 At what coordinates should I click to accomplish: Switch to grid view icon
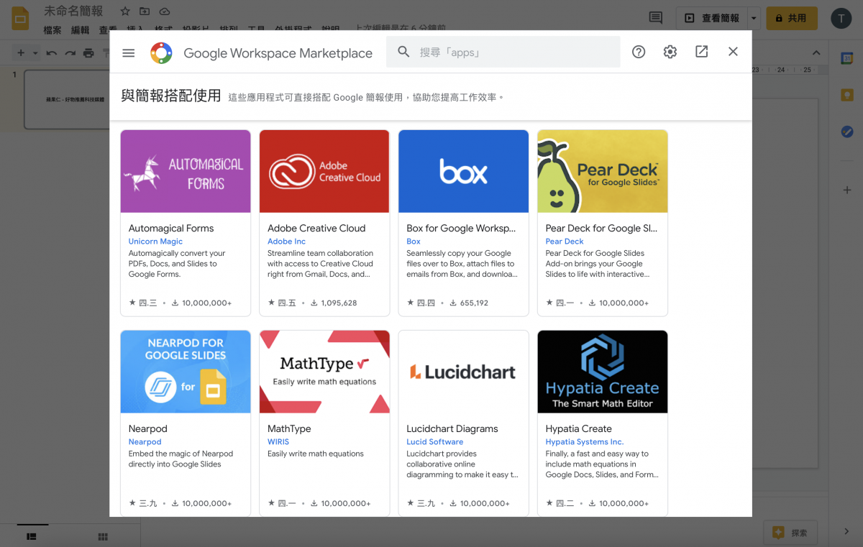coord(103,536)
